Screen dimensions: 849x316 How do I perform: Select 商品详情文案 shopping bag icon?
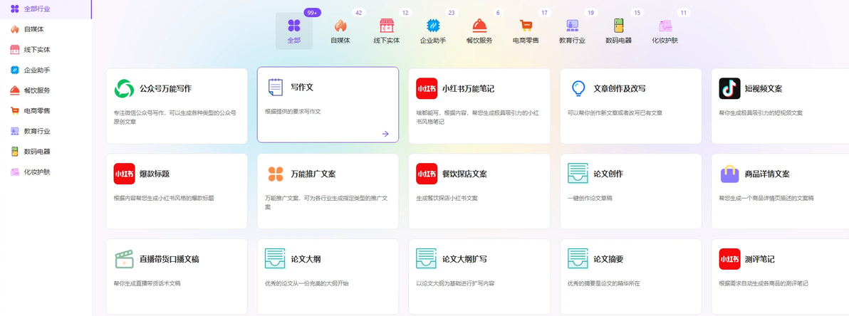coord(729,174)
